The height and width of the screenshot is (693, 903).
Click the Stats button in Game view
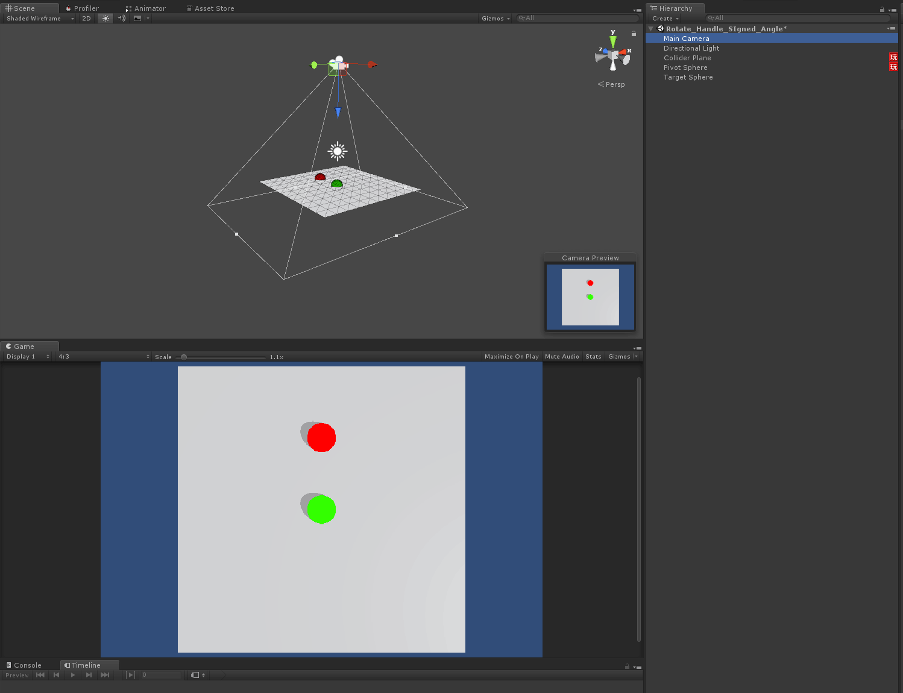pyautogui.click(x=593, y=357)
